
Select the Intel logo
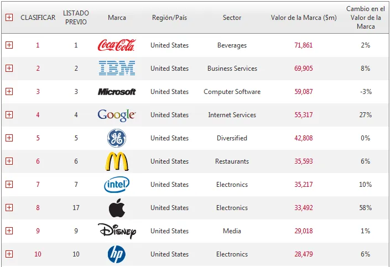click(x=117, y=185)
